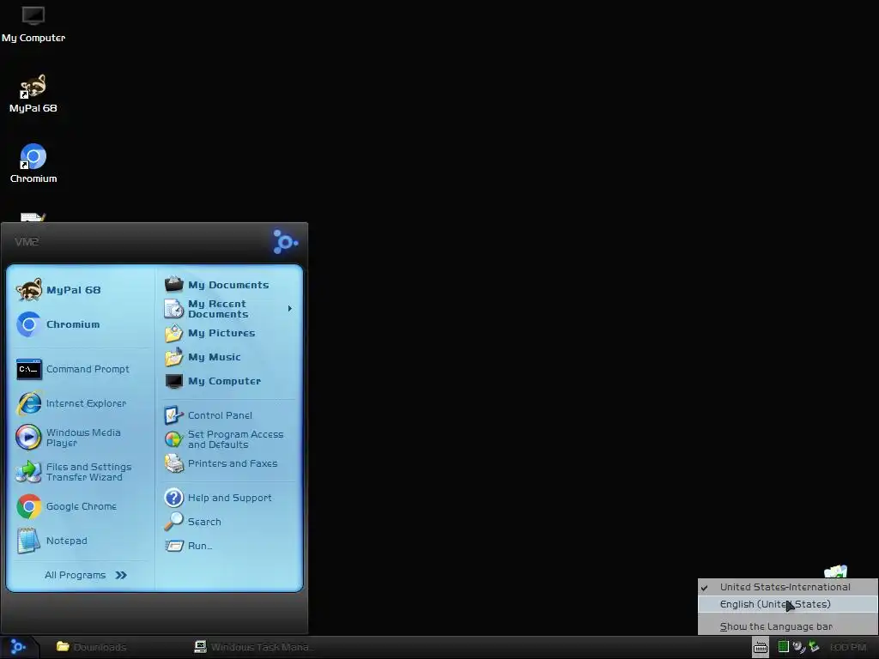
Task: Click the tray icon next to the clock
Action: coord(814,647)
